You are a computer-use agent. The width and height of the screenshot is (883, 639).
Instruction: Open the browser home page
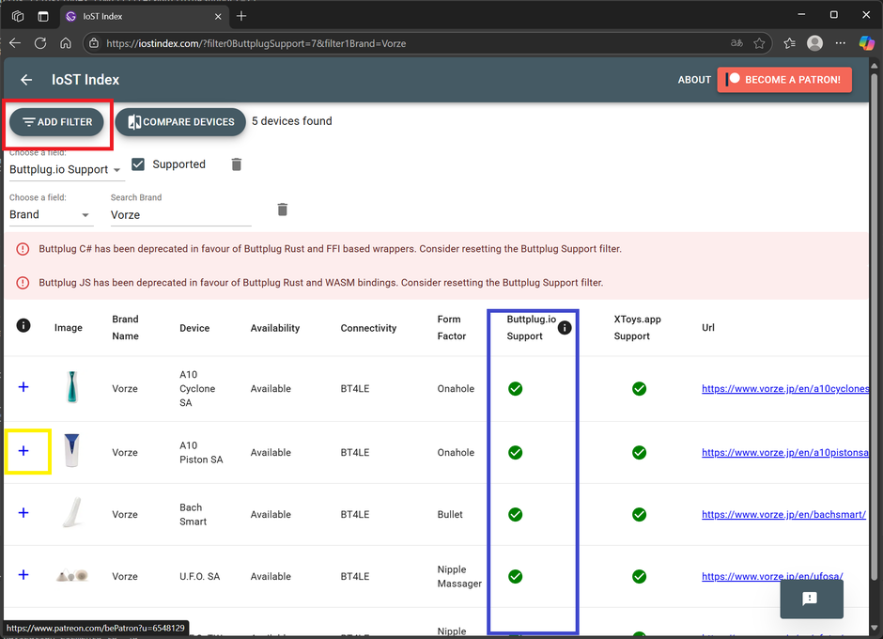tap(66, 43)
